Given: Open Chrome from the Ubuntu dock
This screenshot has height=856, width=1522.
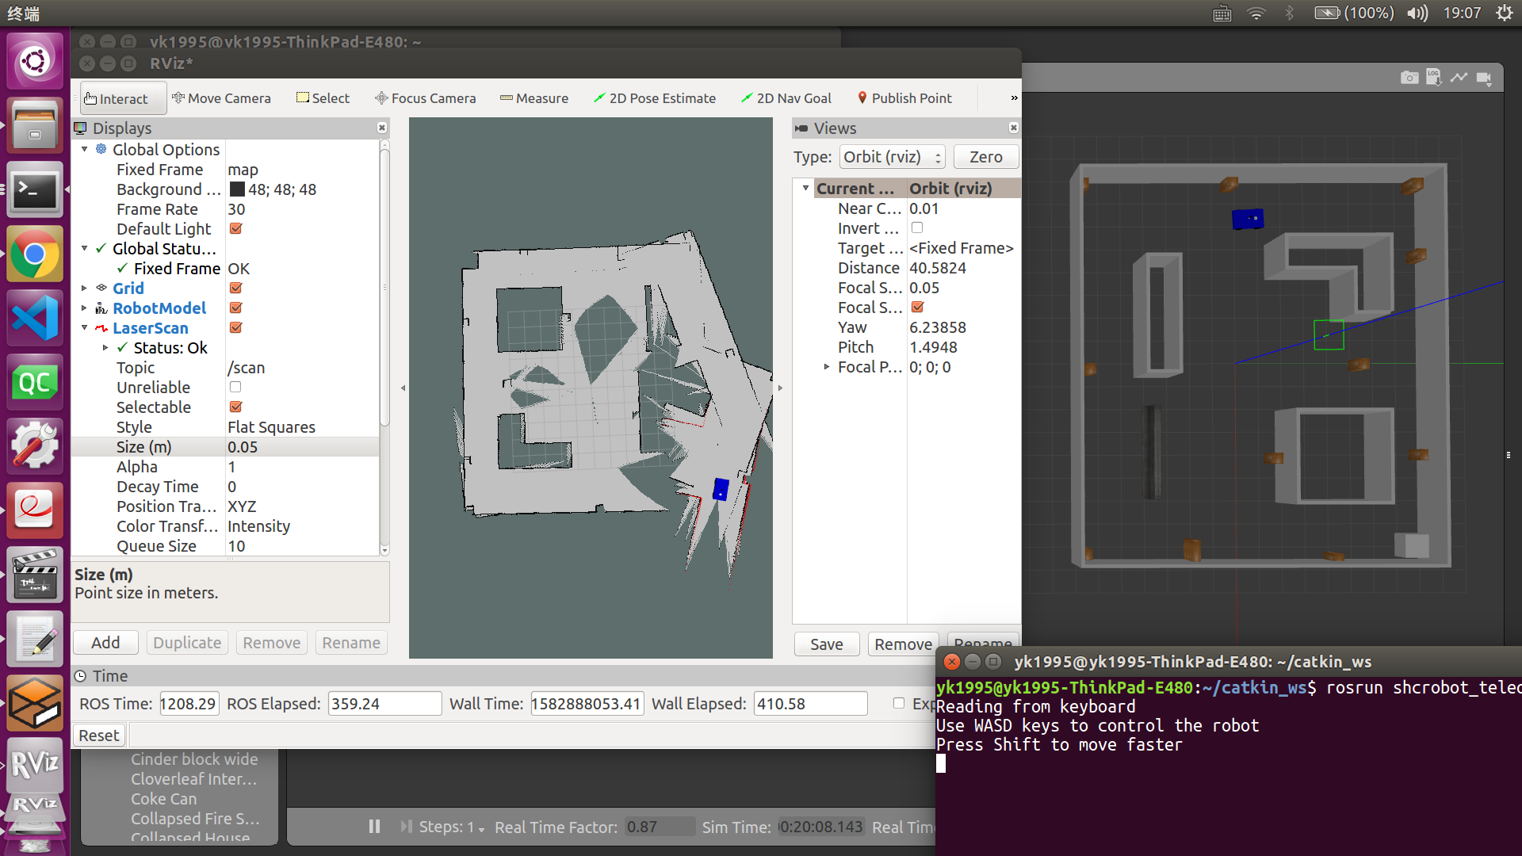Looking at the screenshot, I should pyautogui.click(x=34, y=255).
